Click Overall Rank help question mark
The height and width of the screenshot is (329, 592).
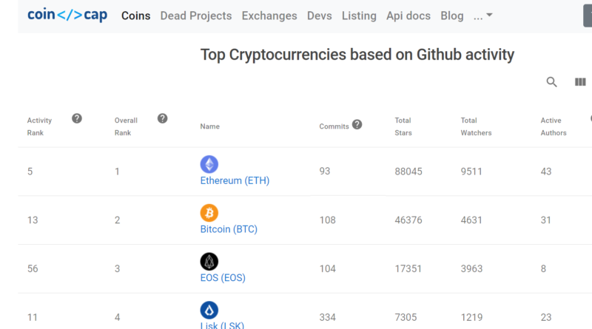[162, 118]
